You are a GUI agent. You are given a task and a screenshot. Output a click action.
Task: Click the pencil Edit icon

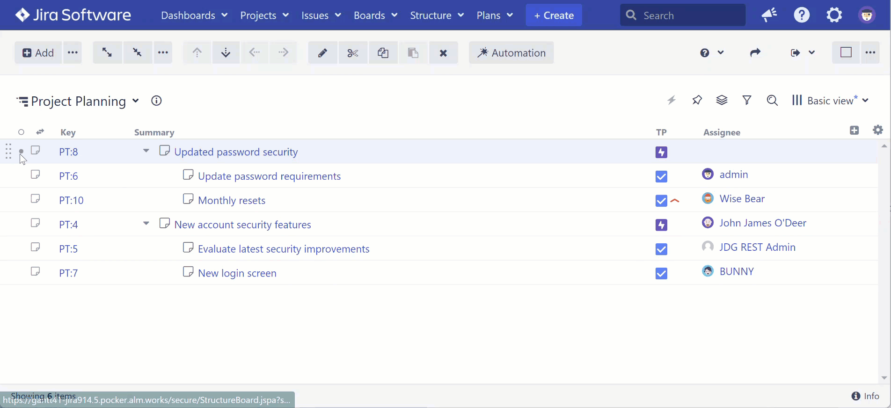point(322,53)
